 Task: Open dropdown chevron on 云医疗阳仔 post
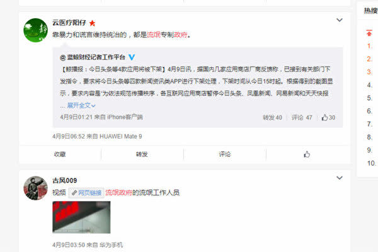[340, 20]
